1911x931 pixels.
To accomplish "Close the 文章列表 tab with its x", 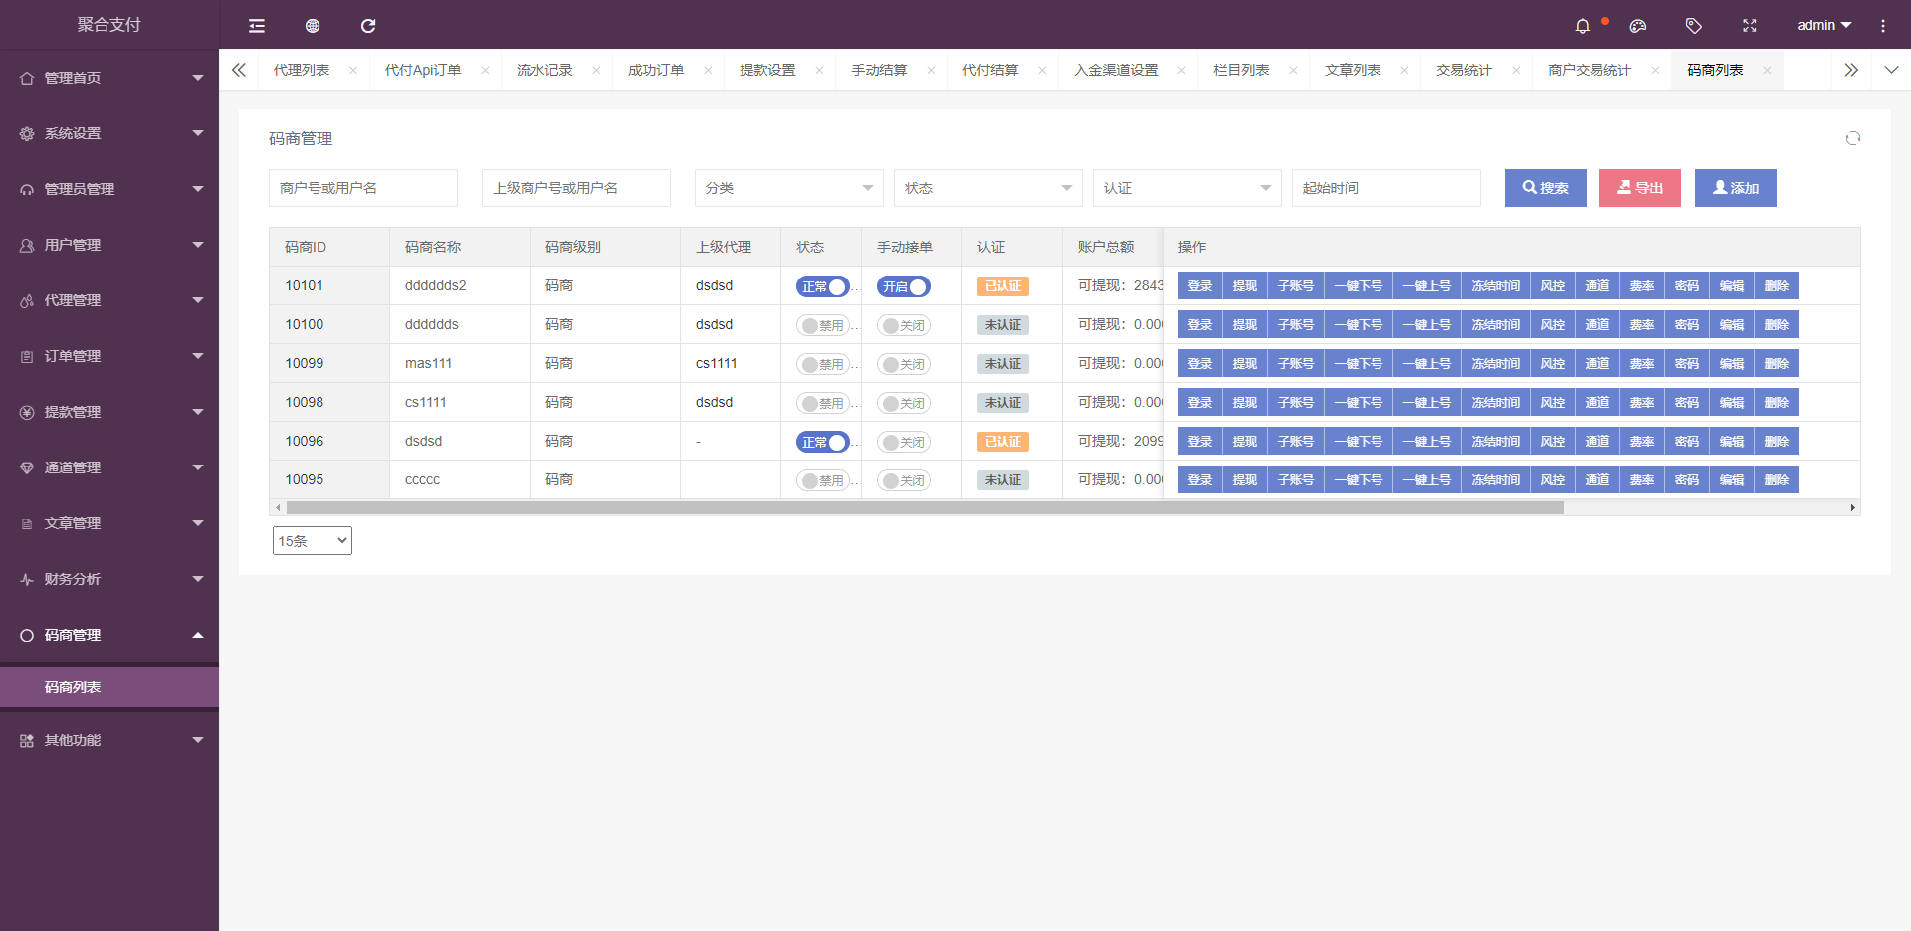I will [1404, 70].
